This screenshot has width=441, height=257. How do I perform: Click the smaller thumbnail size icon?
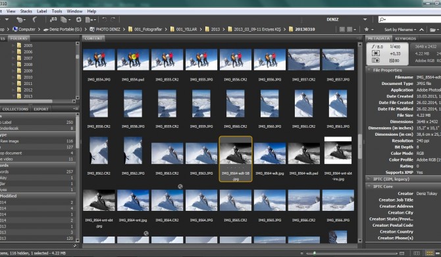[301, 253]
